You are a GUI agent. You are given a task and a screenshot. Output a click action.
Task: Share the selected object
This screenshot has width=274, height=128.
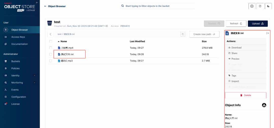pyautogui.click(x=246, y=53)
